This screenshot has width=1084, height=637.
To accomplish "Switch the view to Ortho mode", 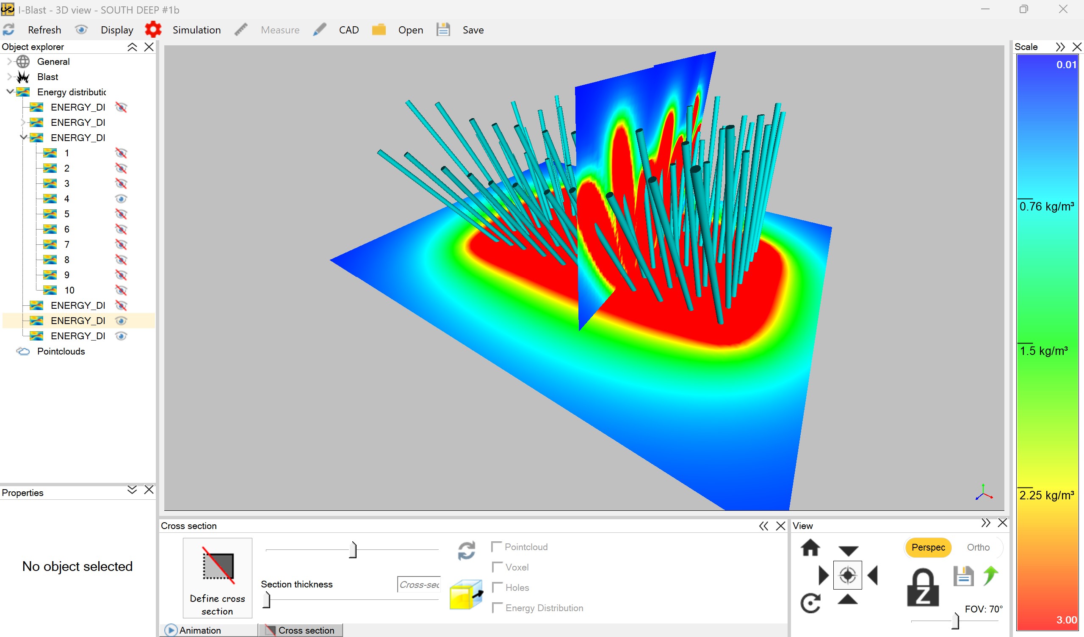I will (979, 547).
